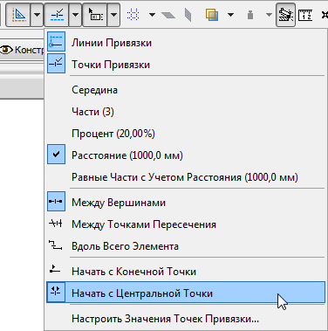The width and height of the screenshot is (328, 331).
Task: Toggle the Snap Points toolbar button
Action: (x=57, y=14)
